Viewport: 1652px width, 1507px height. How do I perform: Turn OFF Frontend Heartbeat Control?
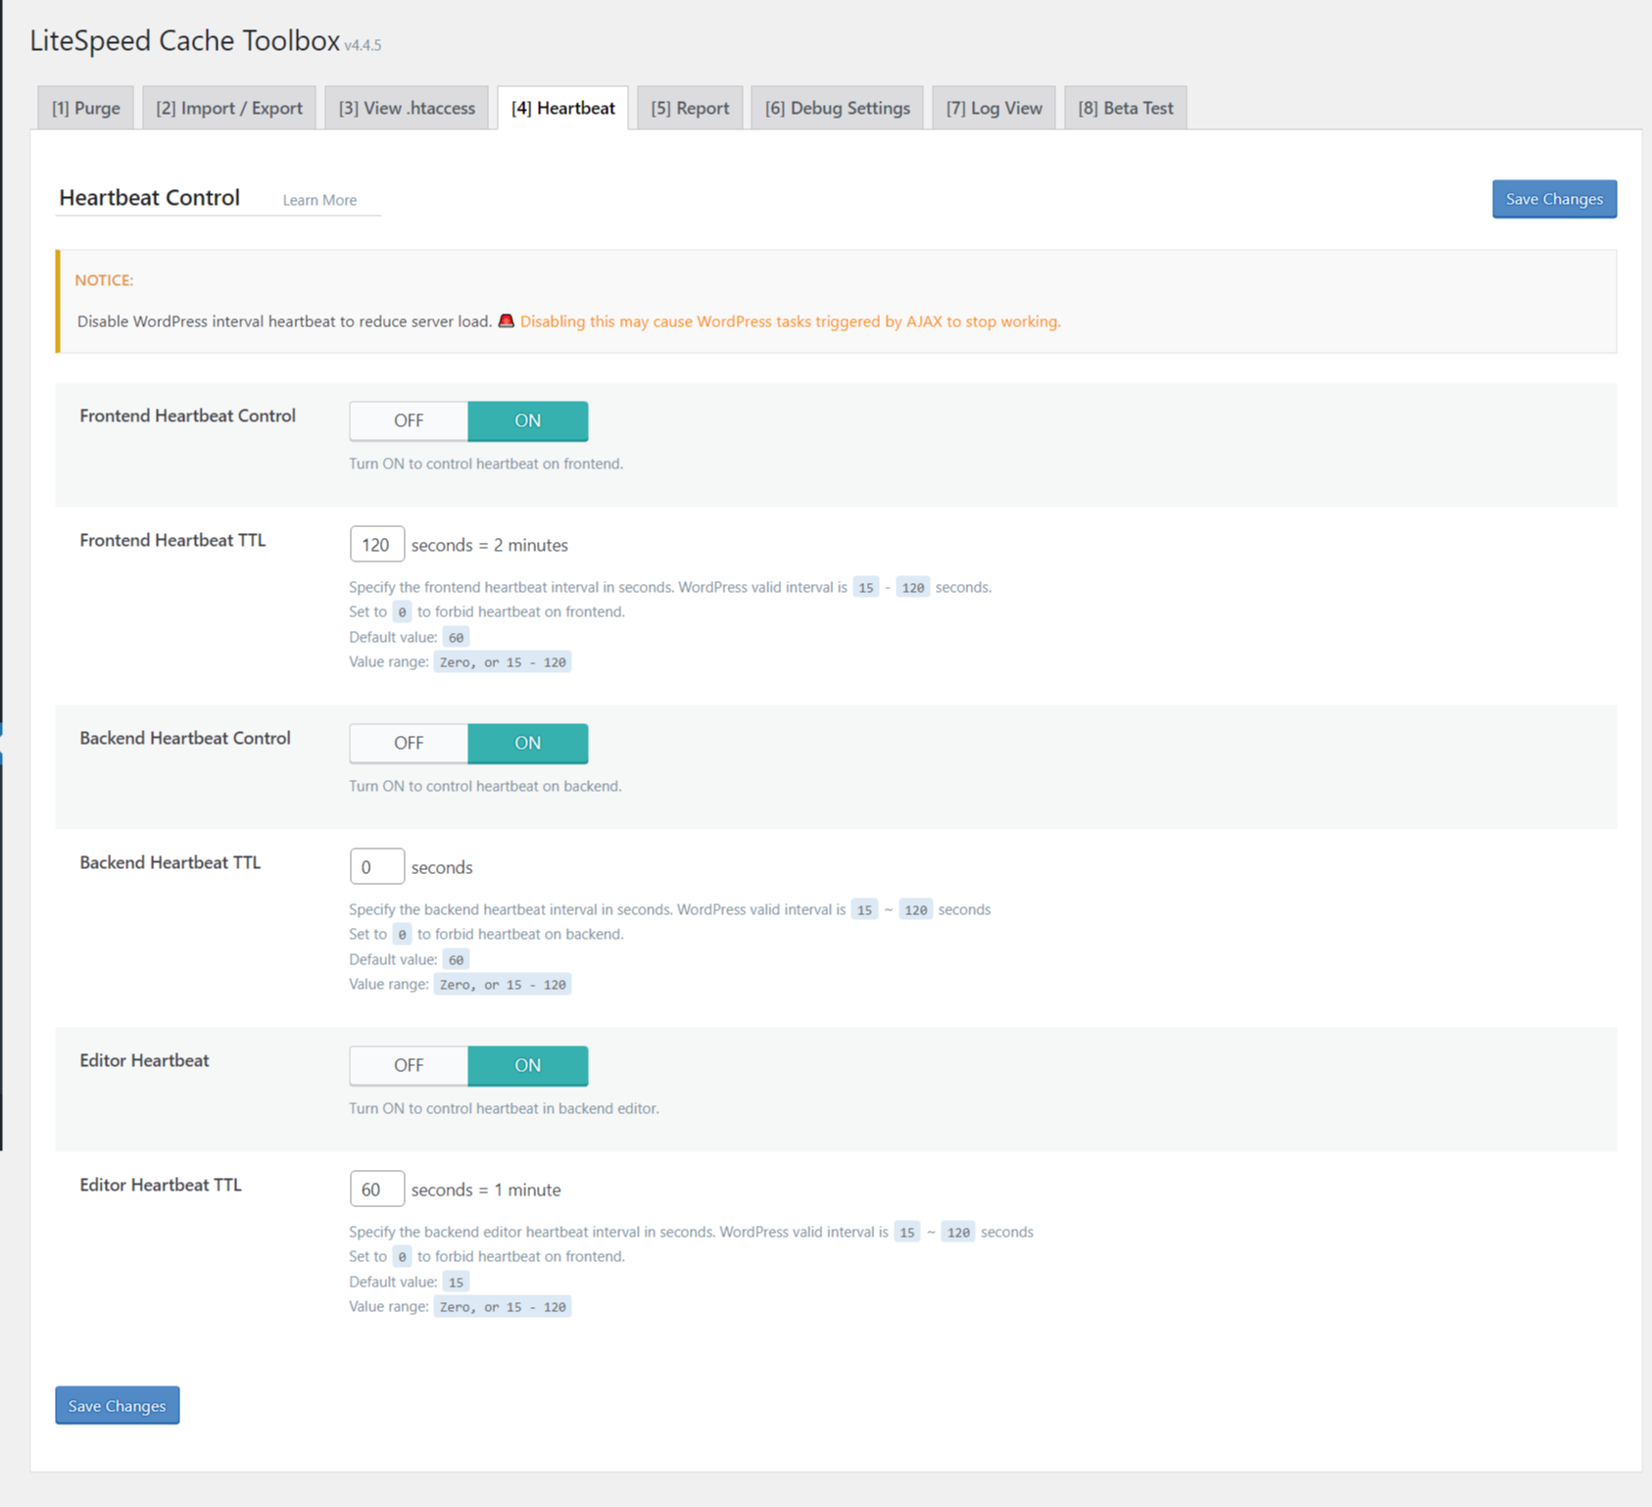point(409,420)
